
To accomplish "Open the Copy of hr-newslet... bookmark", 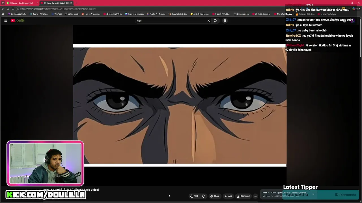I will point(134,14).
